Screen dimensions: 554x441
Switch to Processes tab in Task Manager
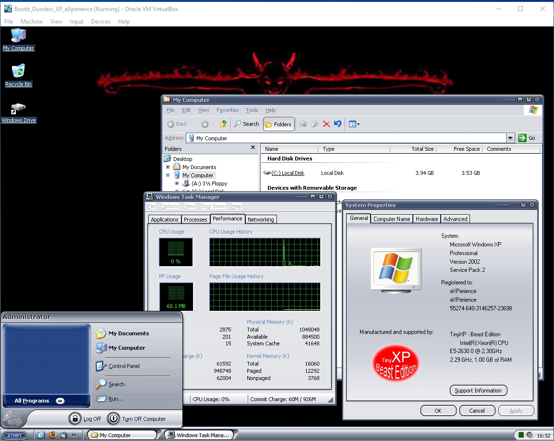coord(195,219)
